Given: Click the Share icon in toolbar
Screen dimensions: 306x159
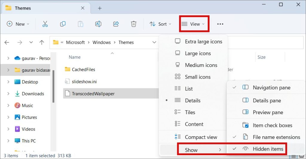Looking at the screenshot, I should tap(116, 24).
